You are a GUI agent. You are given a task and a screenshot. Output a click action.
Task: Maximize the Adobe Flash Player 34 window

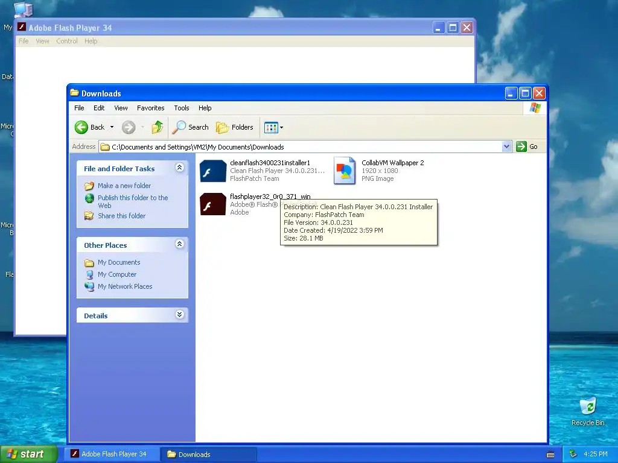pos(453,28)
